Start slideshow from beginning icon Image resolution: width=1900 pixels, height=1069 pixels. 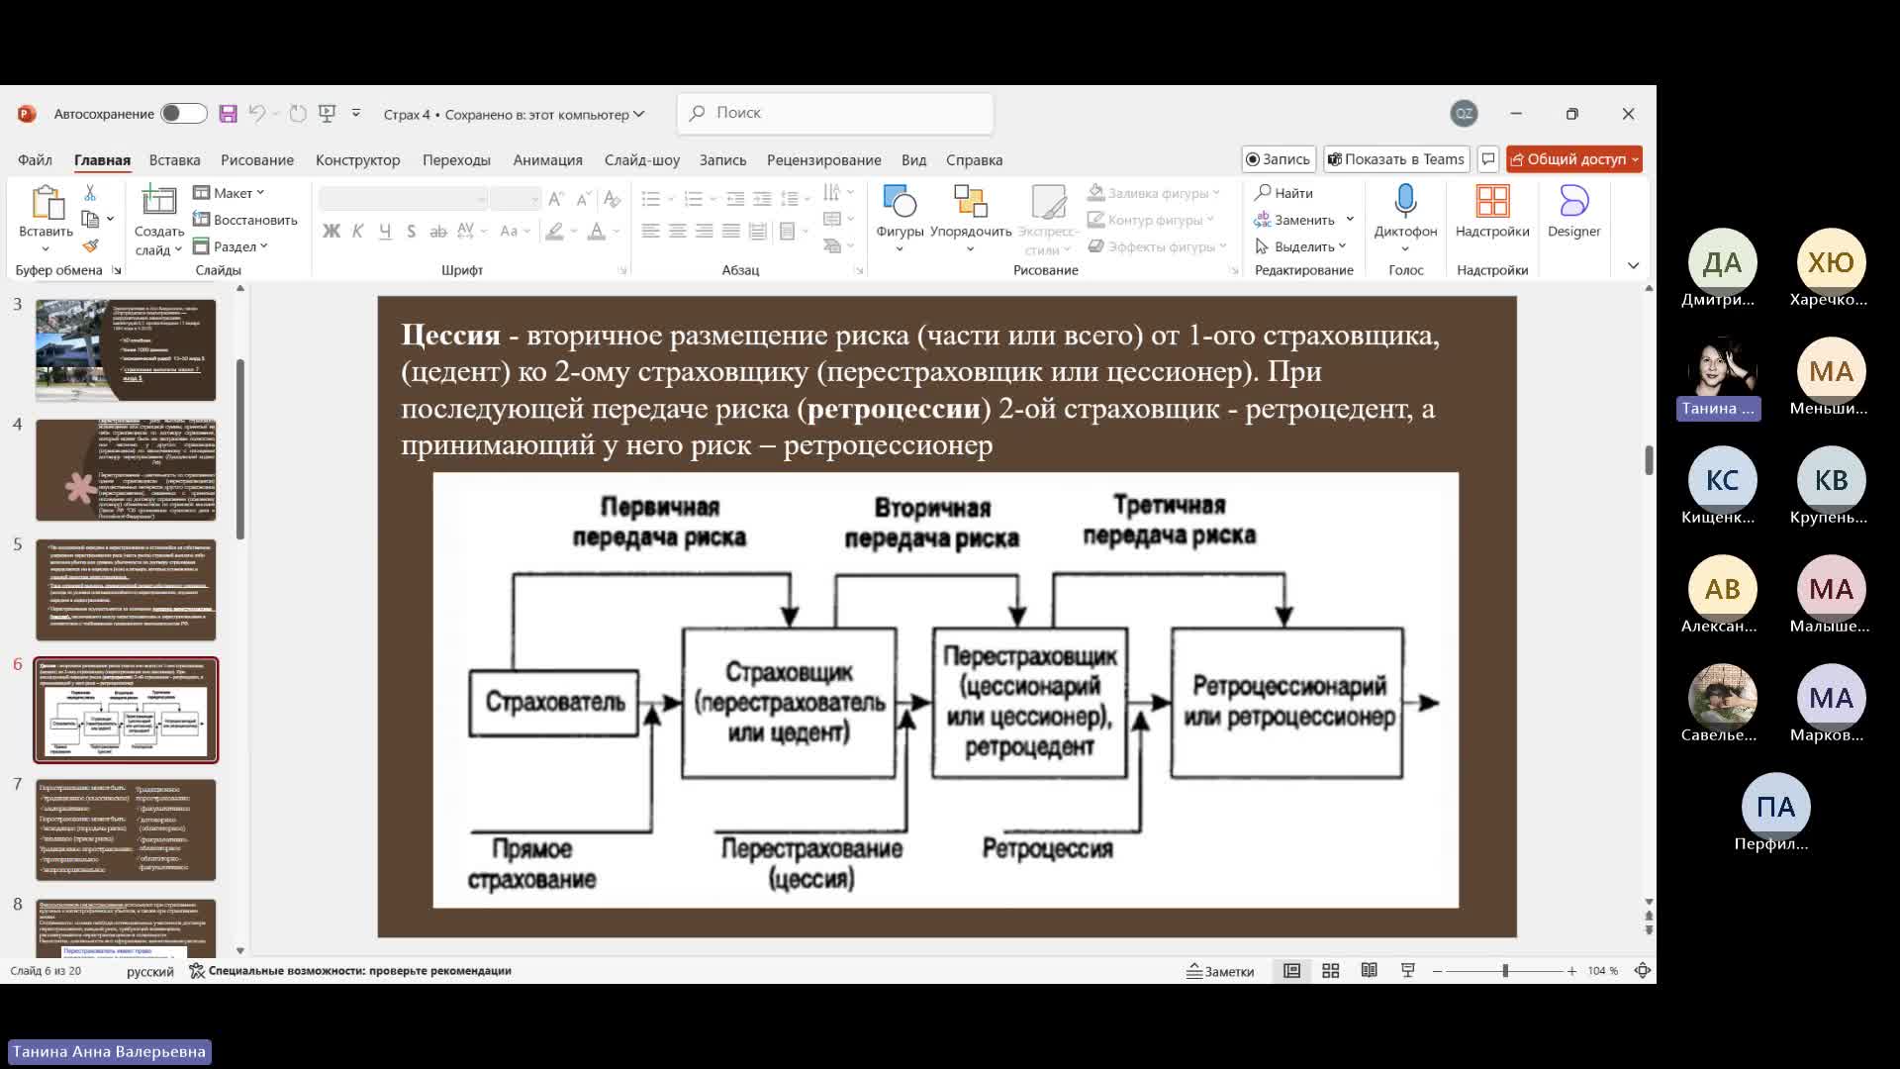[x=328, y=114]
